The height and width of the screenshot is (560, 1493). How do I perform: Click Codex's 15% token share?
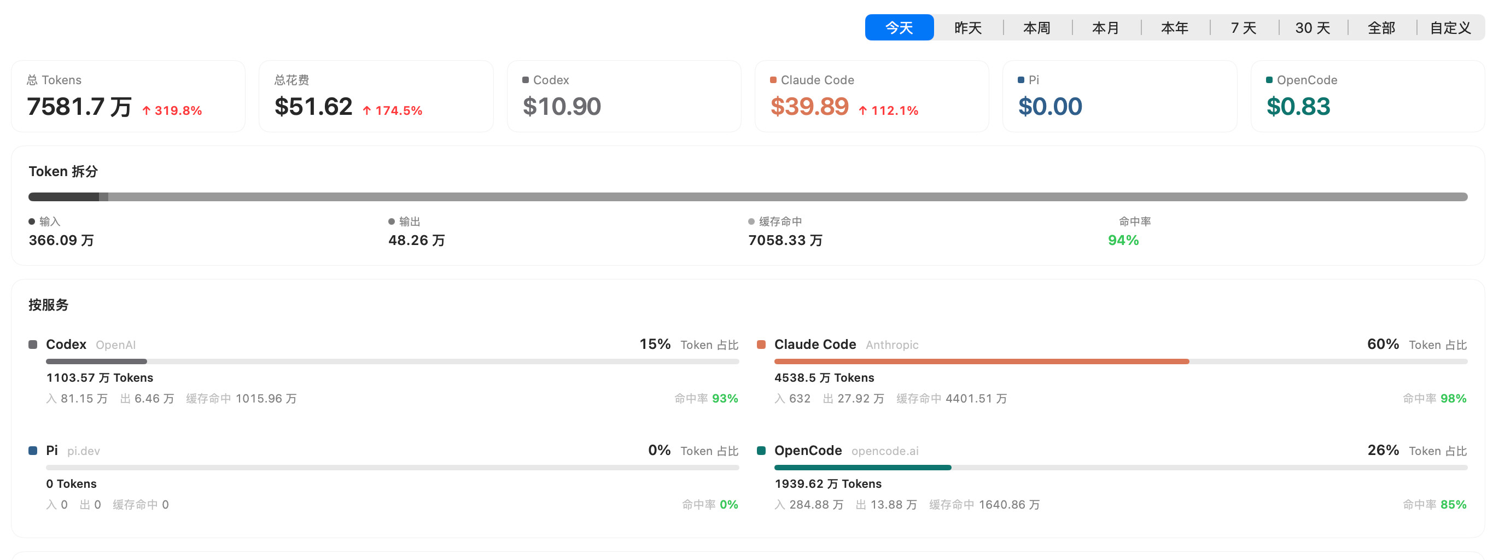tap(655, 345)
